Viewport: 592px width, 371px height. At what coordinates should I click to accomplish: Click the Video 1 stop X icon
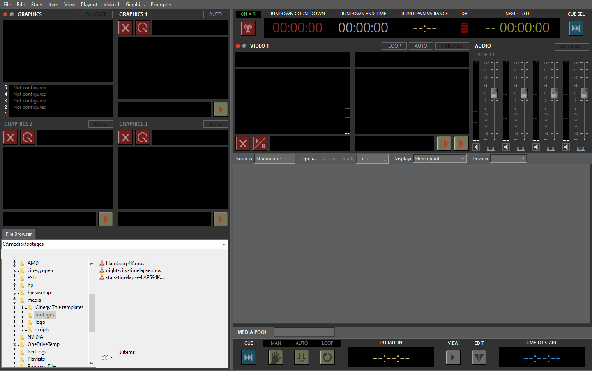(243, 143)
